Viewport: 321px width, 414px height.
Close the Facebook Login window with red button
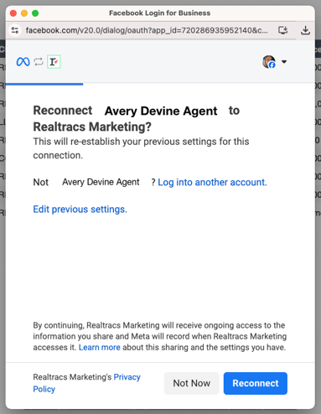13,13
